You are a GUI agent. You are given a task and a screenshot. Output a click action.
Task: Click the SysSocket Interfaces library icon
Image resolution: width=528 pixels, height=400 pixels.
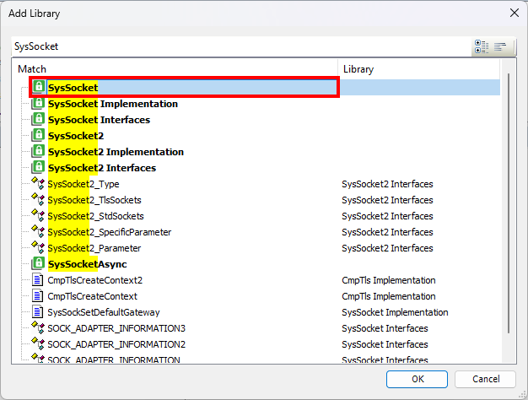(x=38, y=119)
